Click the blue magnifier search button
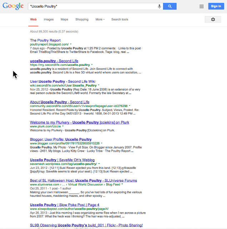 (x=170, y=6)
